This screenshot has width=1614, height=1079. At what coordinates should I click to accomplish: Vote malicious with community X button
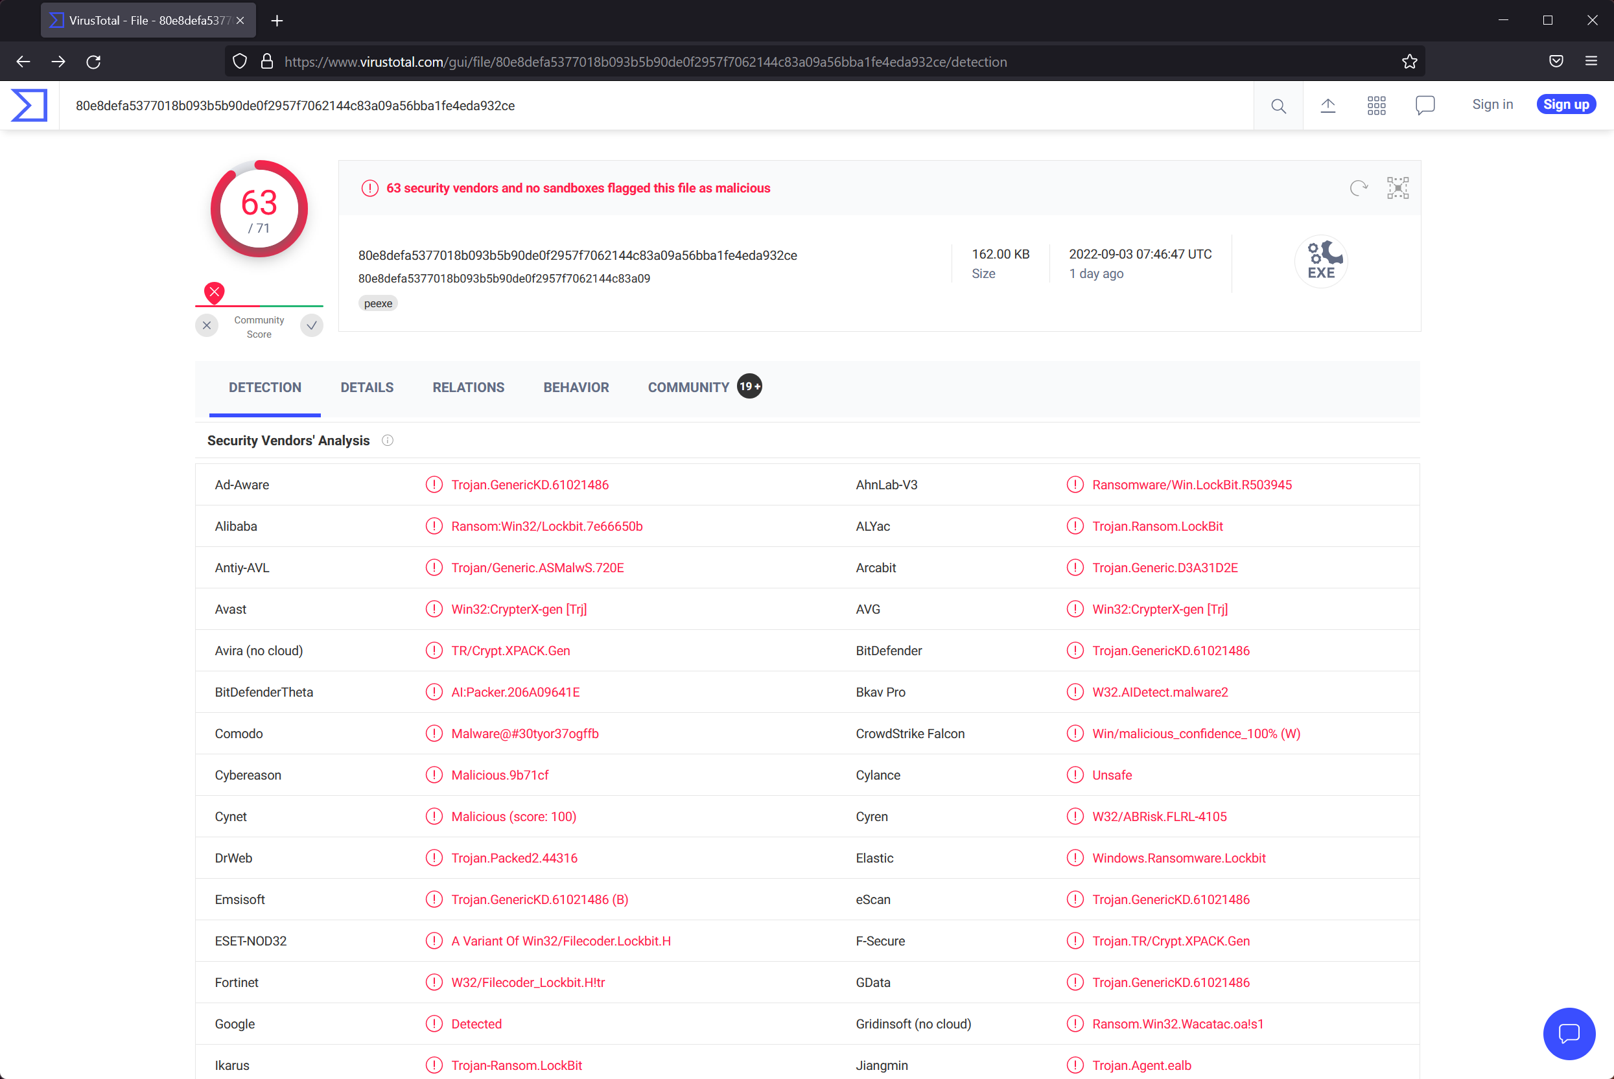click(x=207, y=325)
